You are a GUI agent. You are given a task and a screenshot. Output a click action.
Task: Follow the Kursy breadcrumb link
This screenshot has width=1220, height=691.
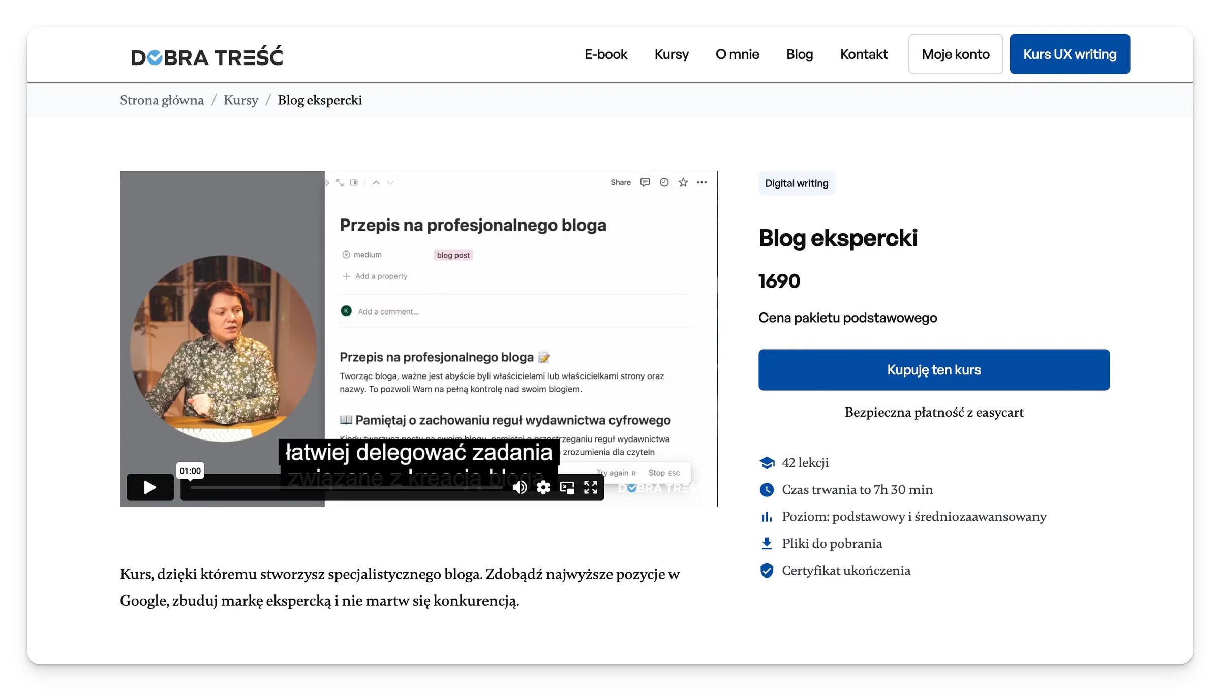tap(241, 100)
